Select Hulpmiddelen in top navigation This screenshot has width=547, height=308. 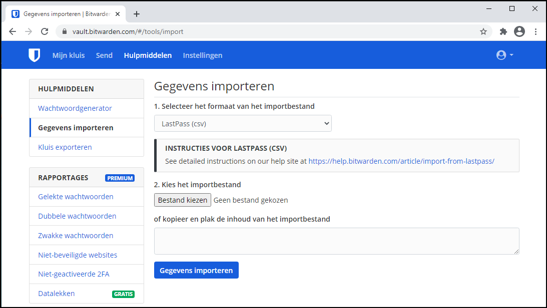(x=148, y=55)
